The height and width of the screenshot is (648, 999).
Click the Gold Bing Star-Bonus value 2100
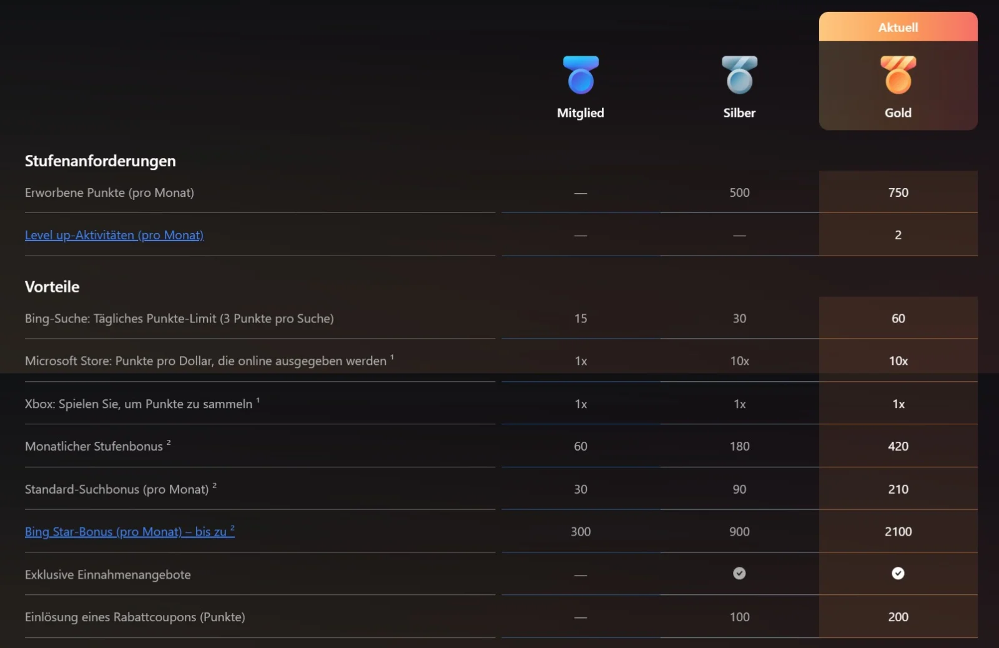(898, 531)
